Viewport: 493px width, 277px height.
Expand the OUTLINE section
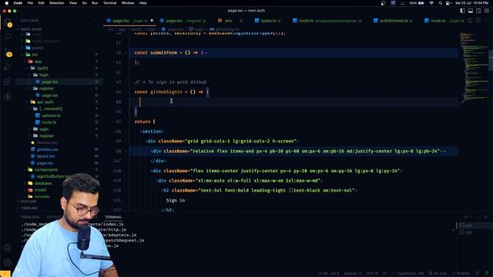[29, 202]
